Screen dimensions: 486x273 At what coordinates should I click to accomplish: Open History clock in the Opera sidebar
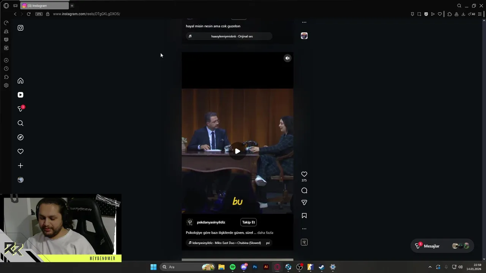pos(6,69)
